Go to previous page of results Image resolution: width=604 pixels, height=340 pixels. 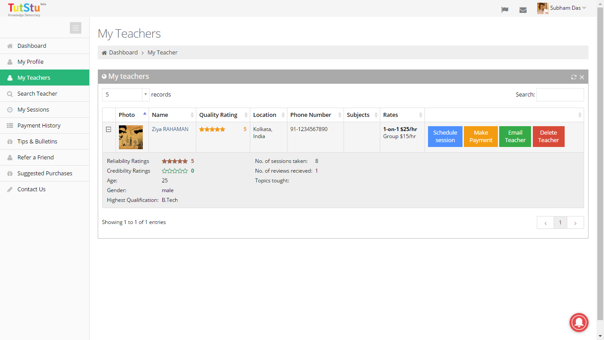(x=546, y=223)
